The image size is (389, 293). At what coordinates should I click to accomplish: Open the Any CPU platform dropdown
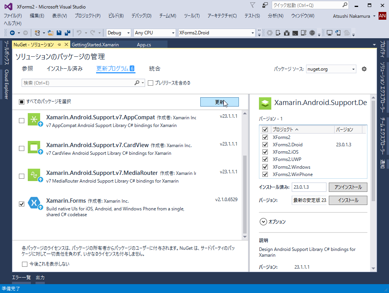coord(154,33)
